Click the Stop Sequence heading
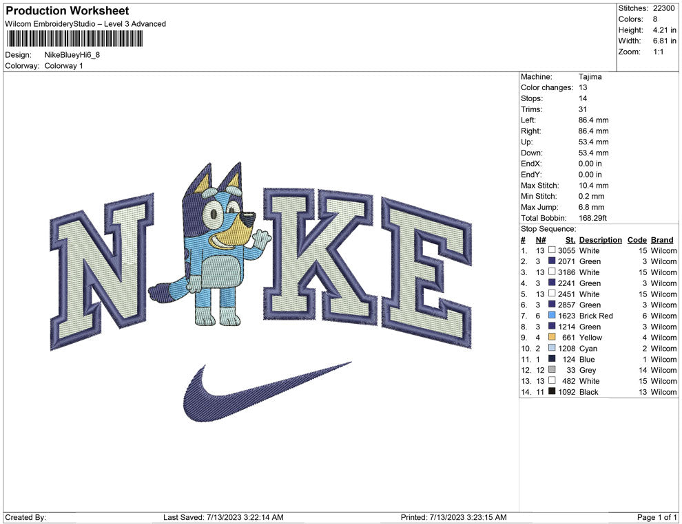 coord(548,229)
